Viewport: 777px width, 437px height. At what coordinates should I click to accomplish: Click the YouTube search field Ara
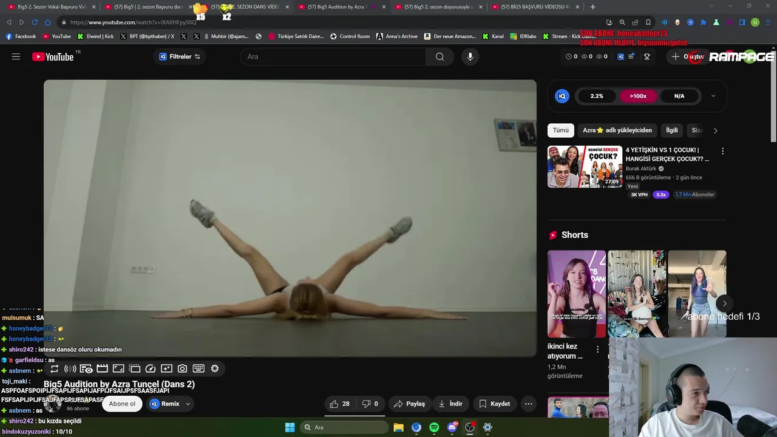click(333, 56)
